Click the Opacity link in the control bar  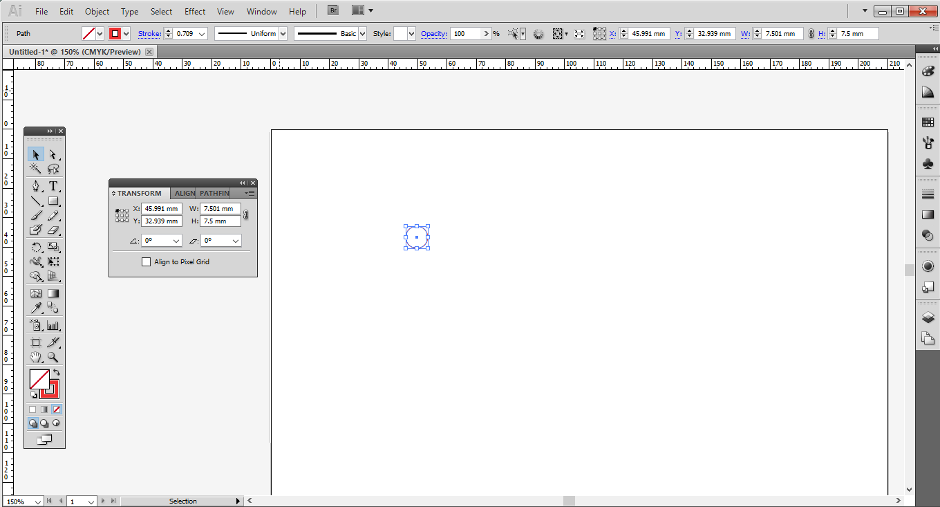click(x=434, y=33)
